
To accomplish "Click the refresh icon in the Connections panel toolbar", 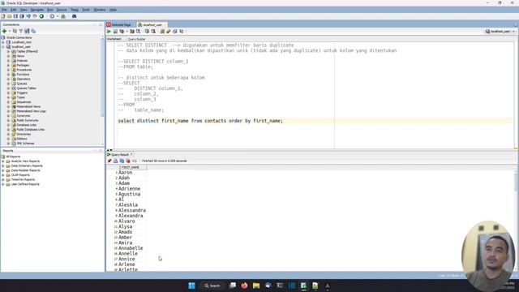I will [x=15, y=31].
